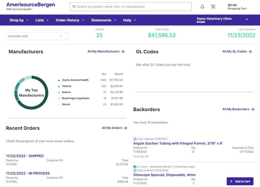Click arrow next to All My GL Codes
Image resolution: width=260 pixels, height=187 pixels.
pyautogui.click(x=250, y=51)
